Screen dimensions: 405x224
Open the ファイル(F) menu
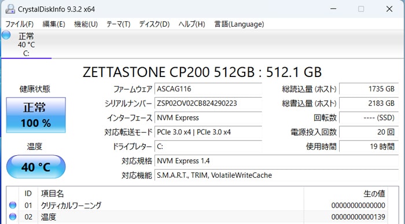pyautogui.click(x=19, y=24)
